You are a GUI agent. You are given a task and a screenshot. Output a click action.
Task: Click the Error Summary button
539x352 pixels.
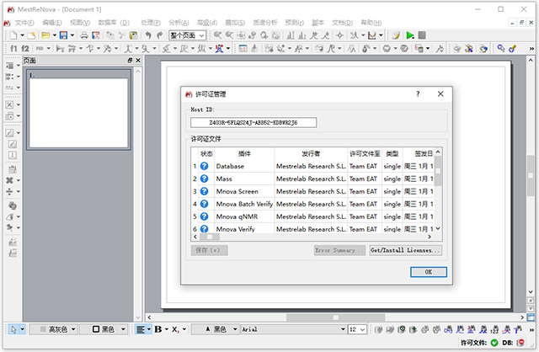coord(339,250)
